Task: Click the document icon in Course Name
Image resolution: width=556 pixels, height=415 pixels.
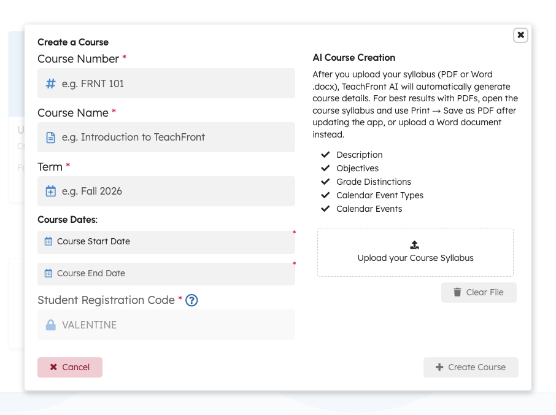Action: pos(51,138)
